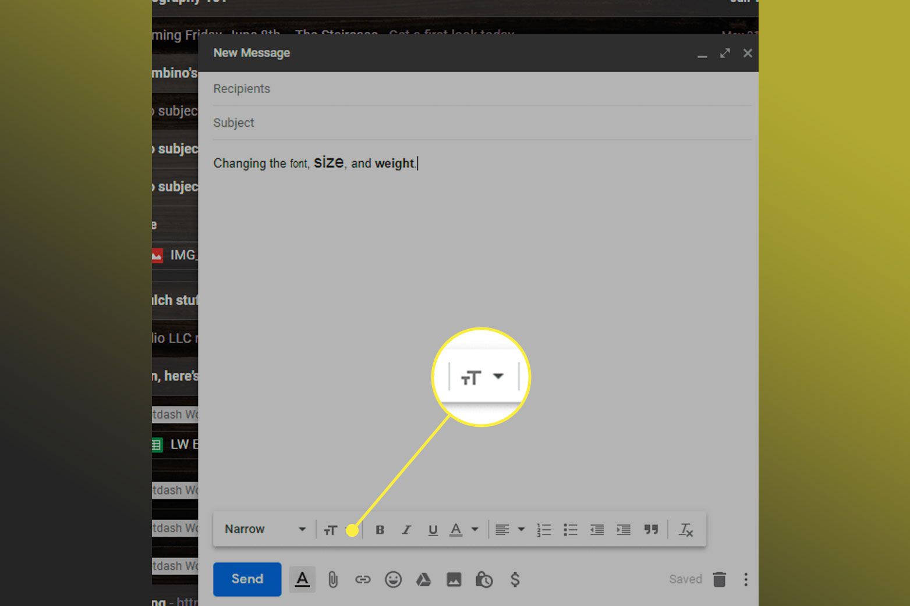Open the LW spreadsheet attachment in inbox
Screen dimensions: 910x606
click(x=175, y=445)
